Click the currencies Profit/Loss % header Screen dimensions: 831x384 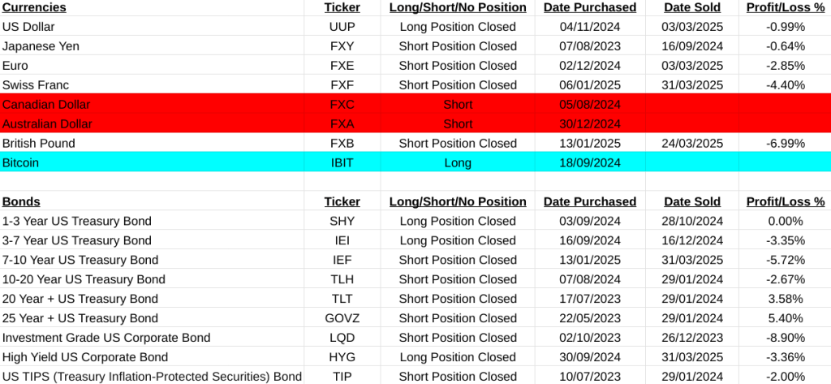coord(785,7)
